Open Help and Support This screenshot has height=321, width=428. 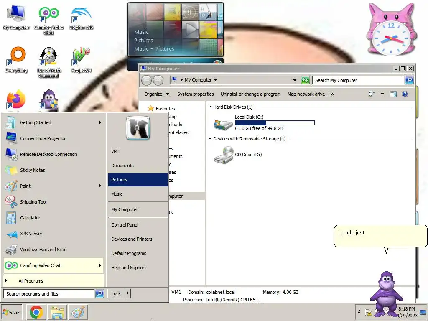pos(138,267)
